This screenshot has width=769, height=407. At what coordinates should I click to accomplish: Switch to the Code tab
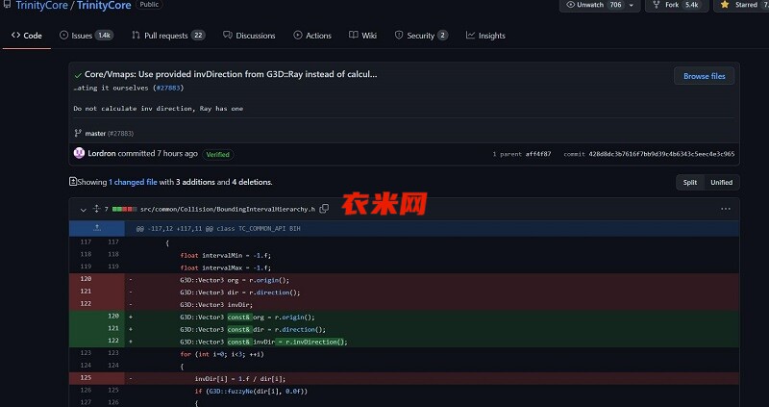click(x=27, y=36)
